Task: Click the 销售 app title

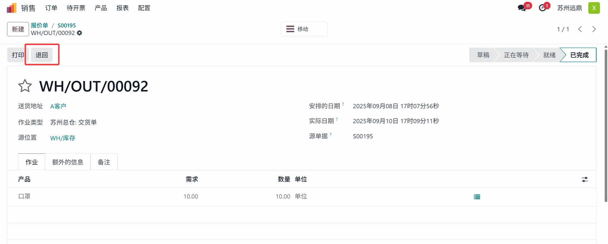Action: [x=28, y=8]
